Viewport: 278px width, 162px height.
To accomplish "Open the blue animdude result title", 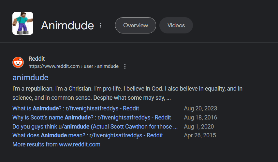I will [x=30, y=78].
